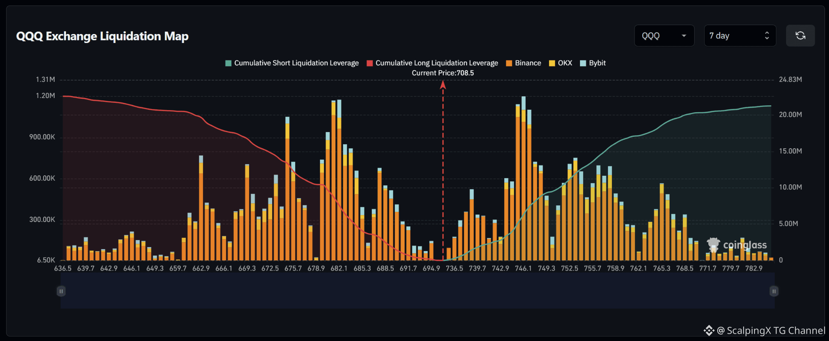Click the red Long Liquidation legend swatch
The height and width of the screenshot is (341, 829).
click(370, 63)
